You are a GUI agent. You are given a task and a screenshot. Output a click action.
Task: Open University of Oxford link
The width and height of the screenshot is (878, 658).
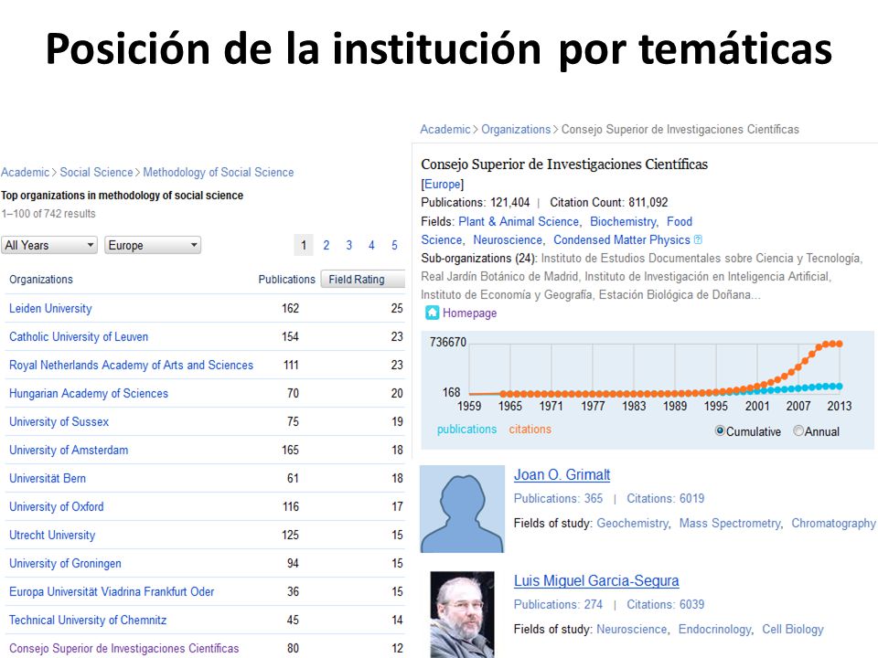click(57, 506)
